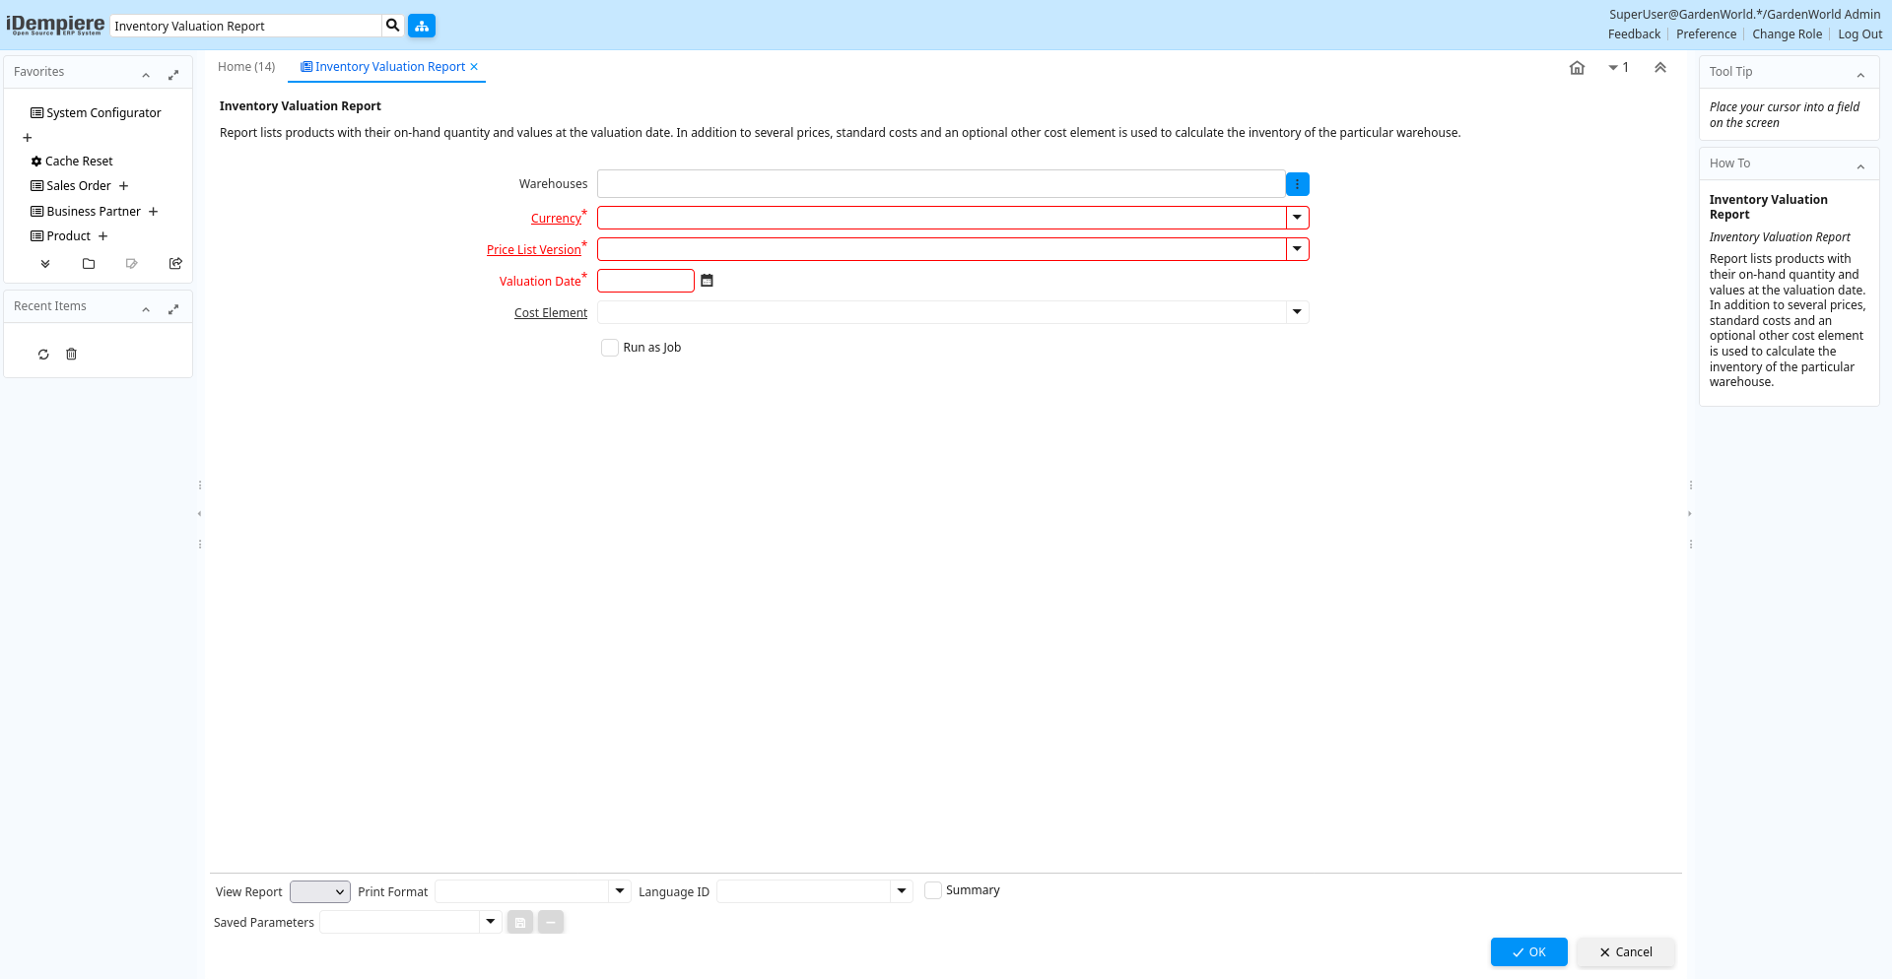
Task: Expand the Cost Element dropdown list
Action: pos(1297,312)
